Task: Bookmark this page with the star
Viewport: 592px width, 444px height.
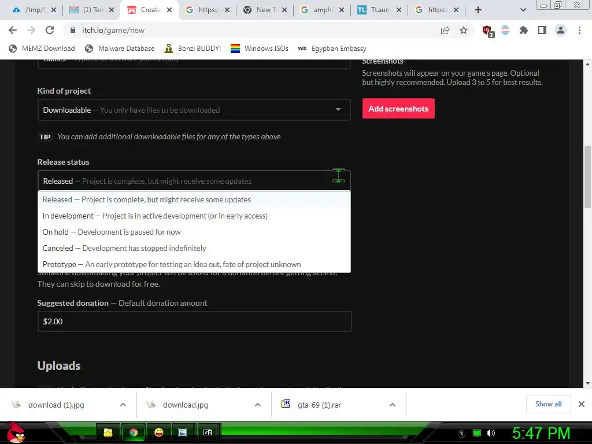Action: coord(464,30)
